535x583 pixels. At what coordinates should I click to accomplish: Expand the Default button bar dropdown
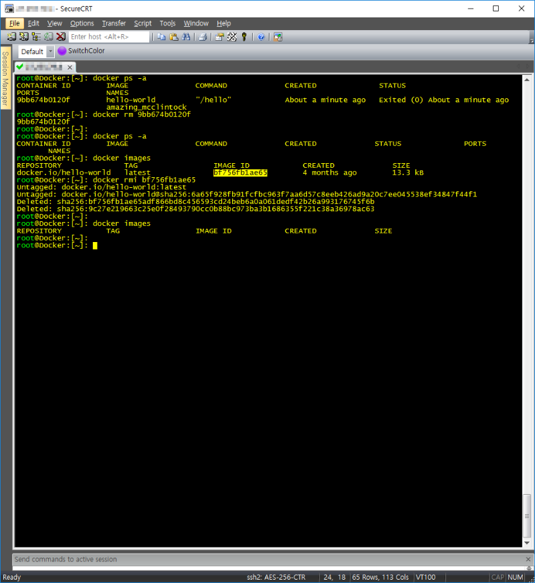coord(50,51)
